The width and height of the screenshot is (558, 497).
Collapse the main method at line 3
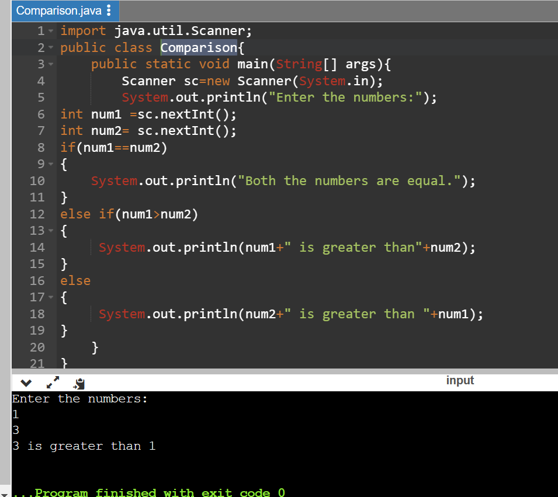[50, 64]
